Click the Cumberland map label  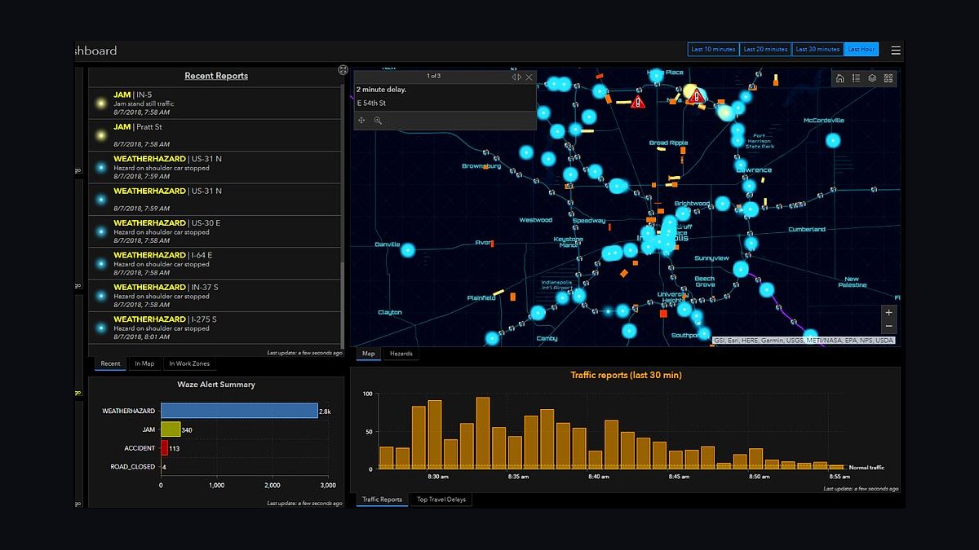pyautogui.click(x=807, y=230)
